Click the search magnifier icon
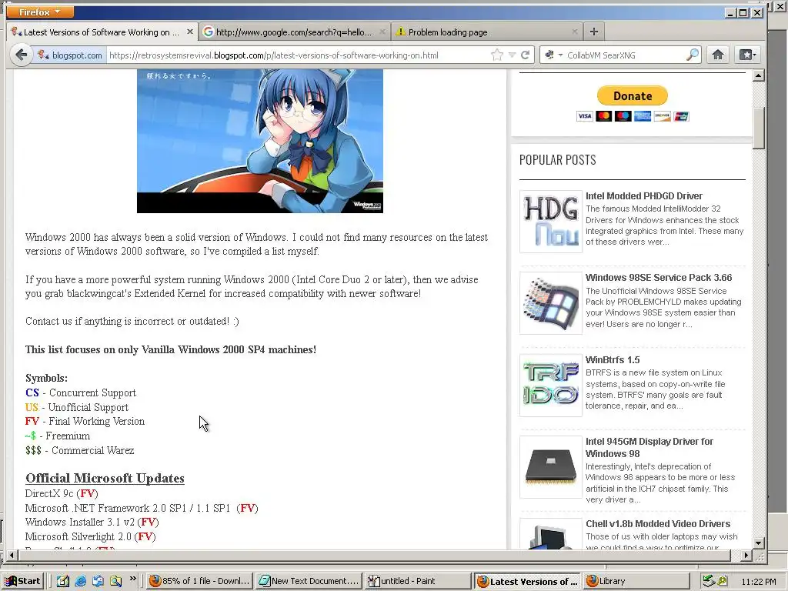Viewport: 788px width, 591px height. point(693,55)
